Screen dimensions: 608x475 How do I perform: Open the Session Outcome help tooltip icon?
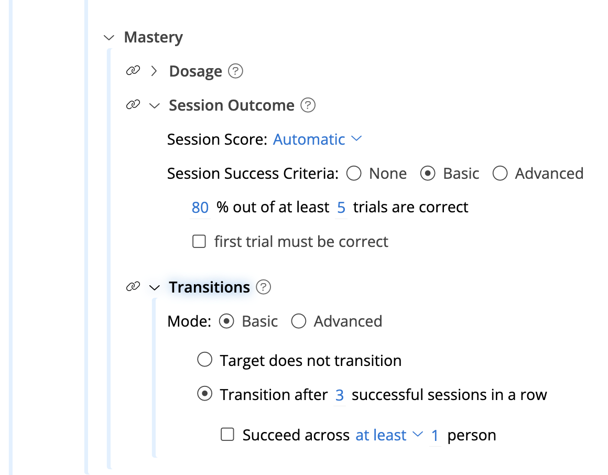coord(308,105)
